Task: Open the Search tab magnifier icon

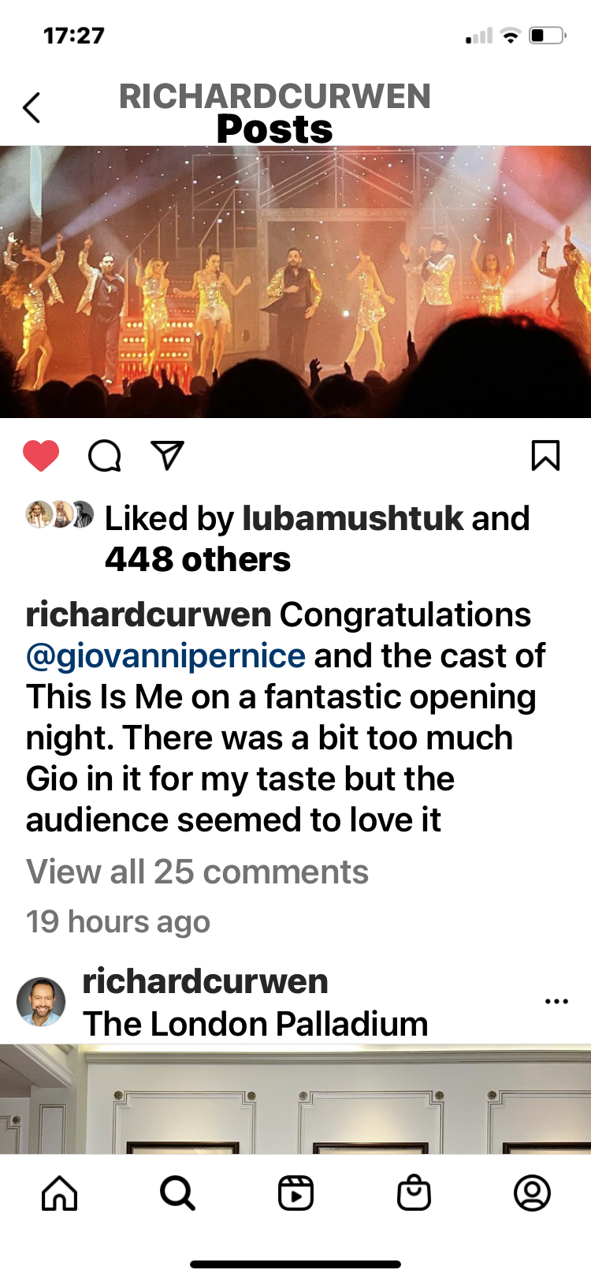Action: 178,1193
